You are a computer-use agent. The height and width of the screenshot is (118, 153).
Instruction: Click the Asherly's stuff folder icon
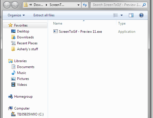13,49
